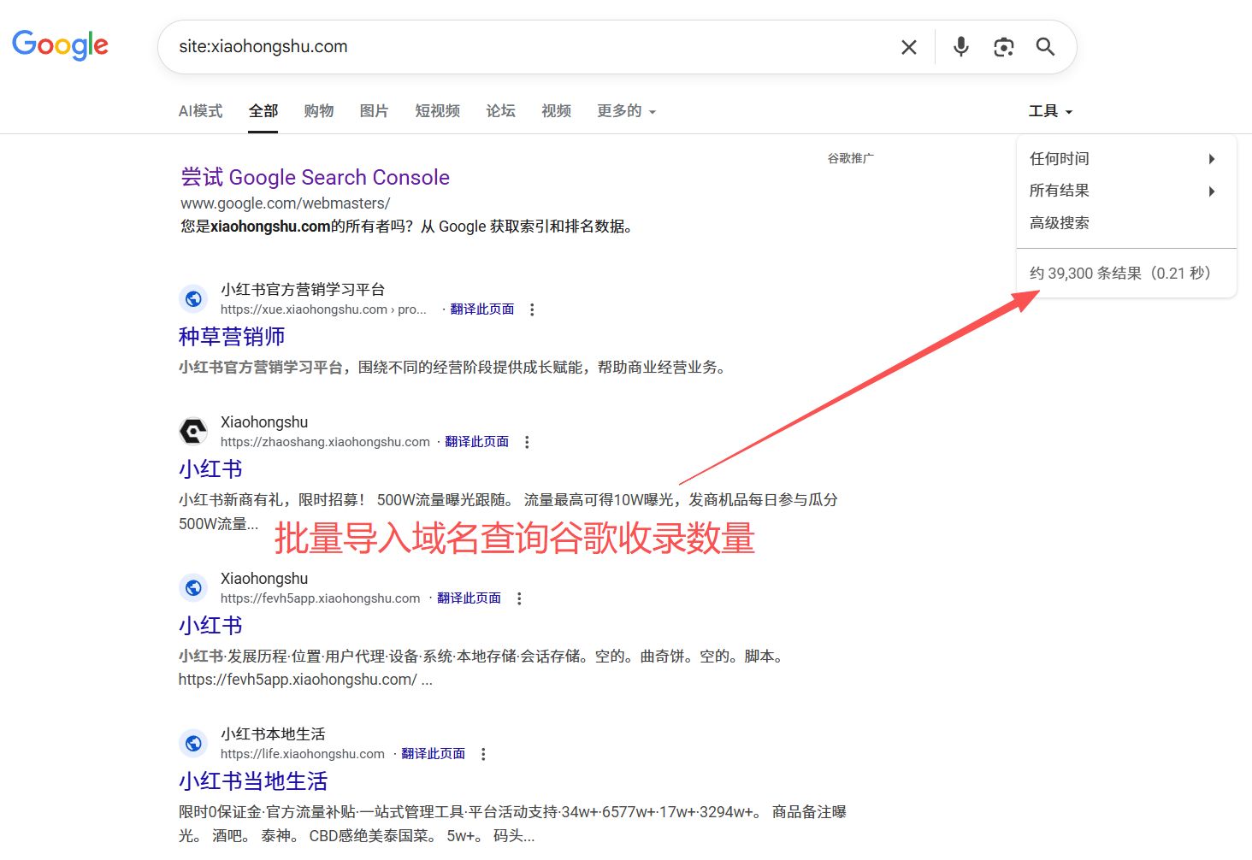1252x860 pixels.
Task: Open 高级搜索 link
Action: pyautogui.click(x=1060, y=223)
